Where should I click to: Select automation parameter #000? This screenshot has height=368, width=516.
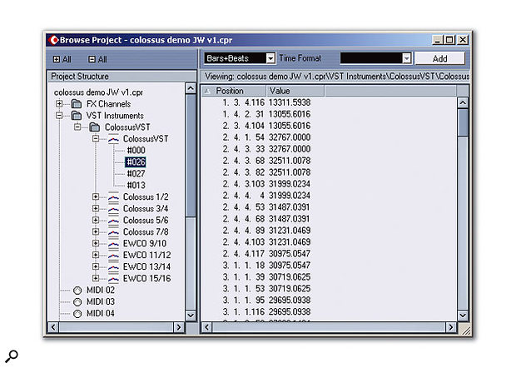136,151
